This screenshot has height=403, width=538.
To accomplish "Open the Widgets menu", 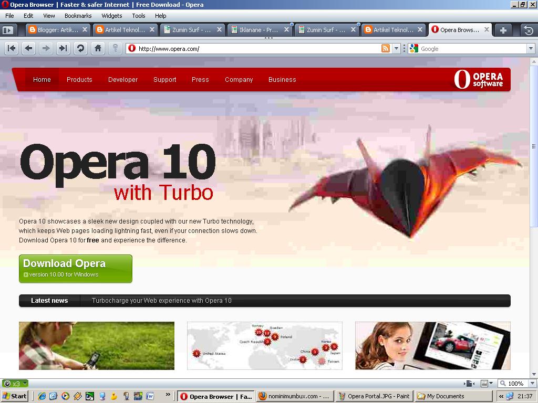I will (112, 16).
